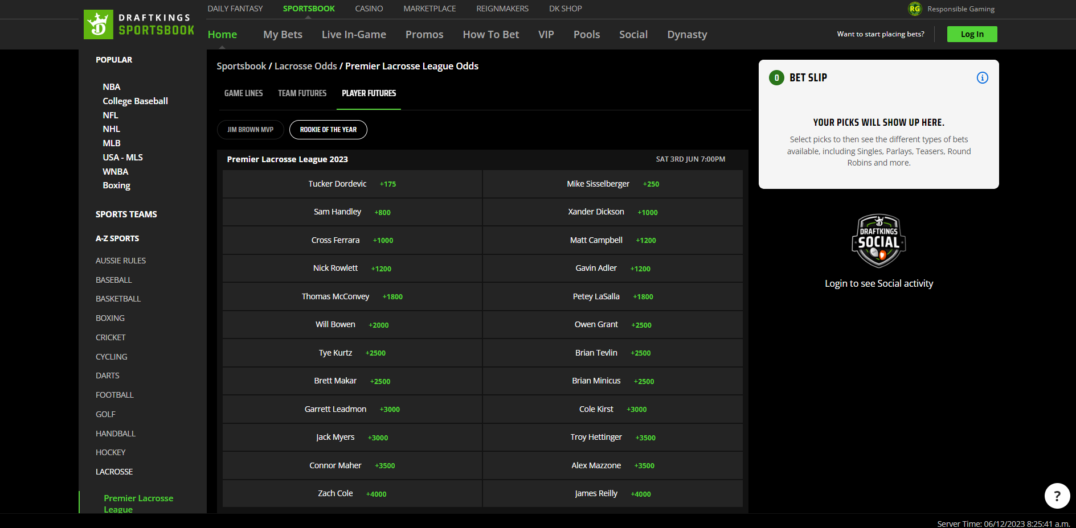Open Basketball in A-Z Sports

click(x=118, y=299)
